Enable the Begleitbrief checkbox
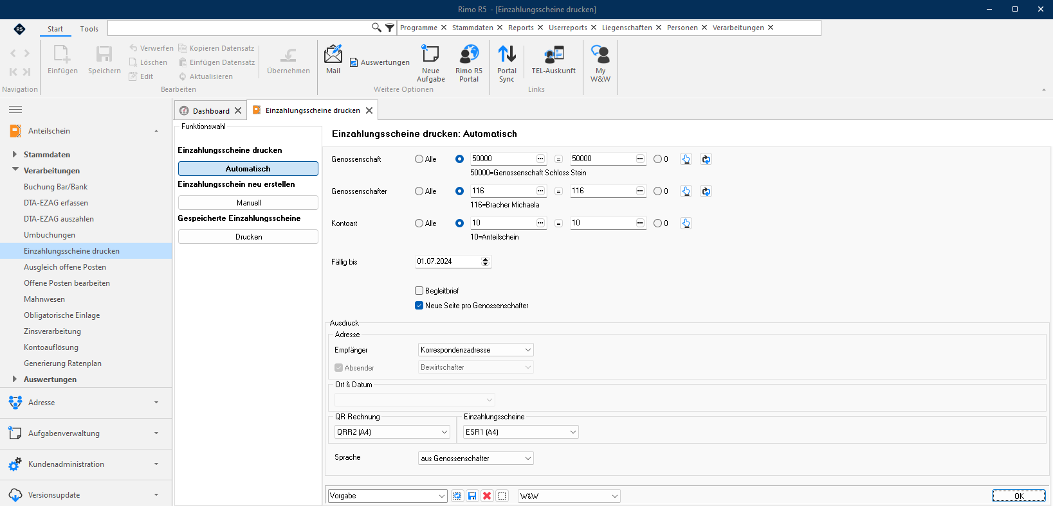 (419, 291)
